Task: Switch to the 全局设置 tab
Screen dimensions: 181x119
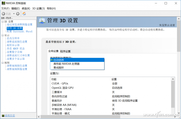Action: point(53,51)
